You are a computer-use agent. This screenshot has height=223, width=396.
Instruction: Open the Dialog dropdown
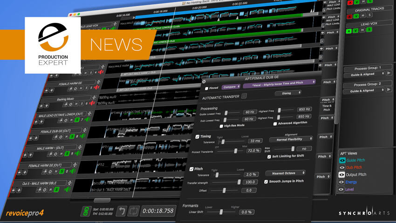click(x=288, y=93)
